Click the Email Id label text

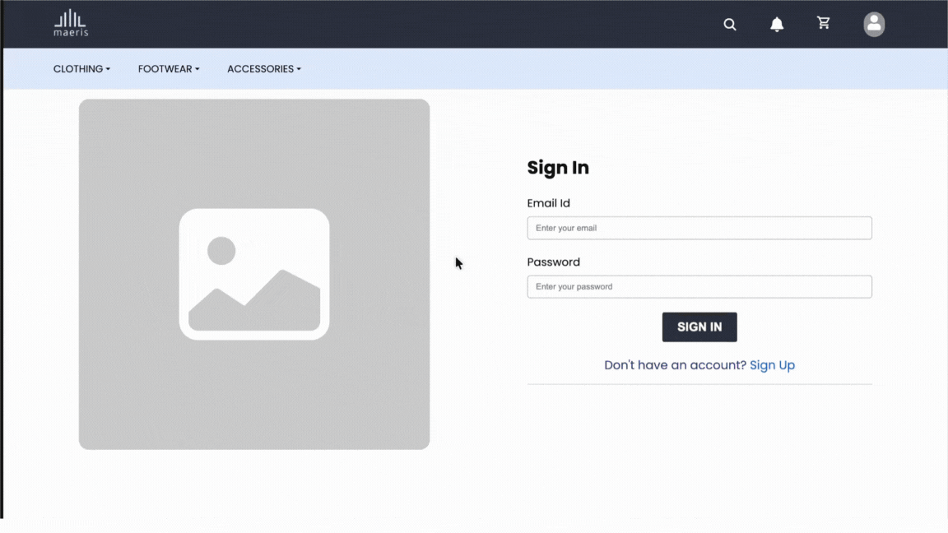[x=548, y=203]
